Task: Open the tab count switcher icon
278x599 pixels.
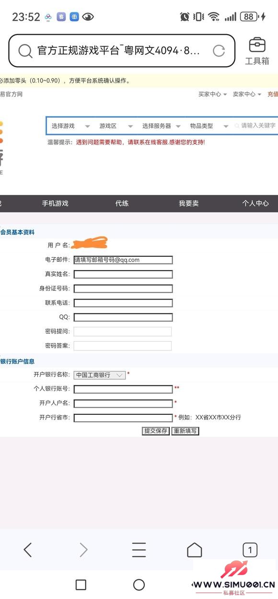Action: pyautogui.click(x=250, y=550)
